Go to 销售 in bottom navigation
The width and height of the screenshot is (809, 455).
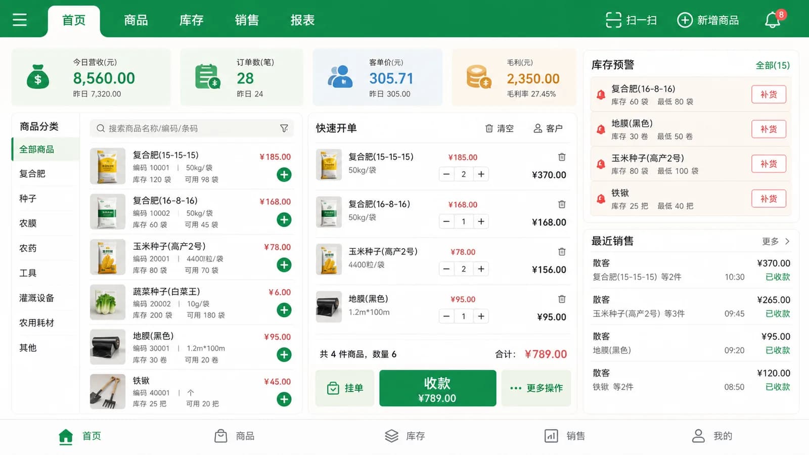(565, 436)
